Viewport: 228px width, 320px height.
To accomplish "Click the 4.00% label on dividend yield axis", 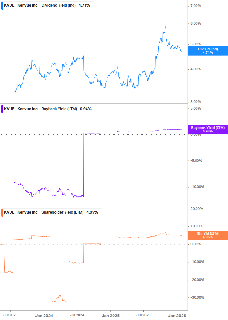I will 196,69.
